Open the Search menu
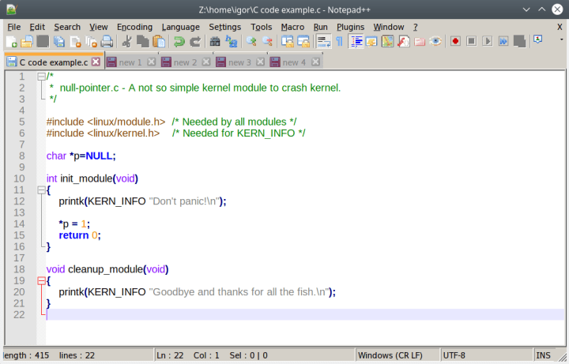This screenshot has width=569, height=364. click(67, 27)
